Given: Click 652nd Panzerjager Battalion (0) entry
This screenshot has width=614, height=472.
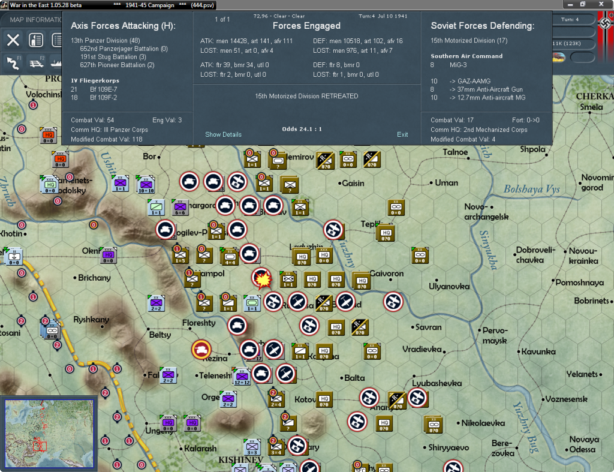Looking at the screenshot, I should point(124,49).
